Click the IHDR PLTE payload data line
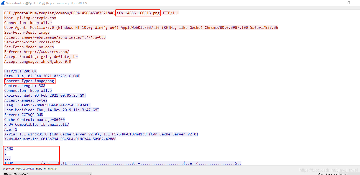This screenshot has width=360, height=175. pos(123,163)
